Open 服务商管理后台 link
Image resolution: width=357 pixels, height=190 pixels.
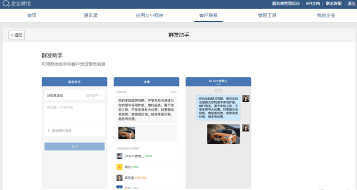tap(286, 3)
